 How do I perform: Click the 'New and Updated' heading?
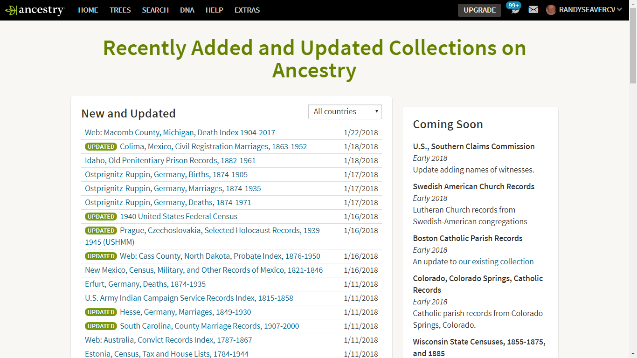[128, 114]
